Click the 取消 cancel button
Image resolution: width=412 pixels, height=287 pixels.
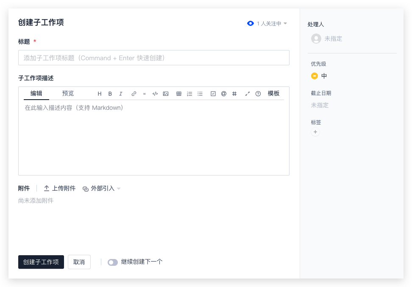(x=79, y=262)
